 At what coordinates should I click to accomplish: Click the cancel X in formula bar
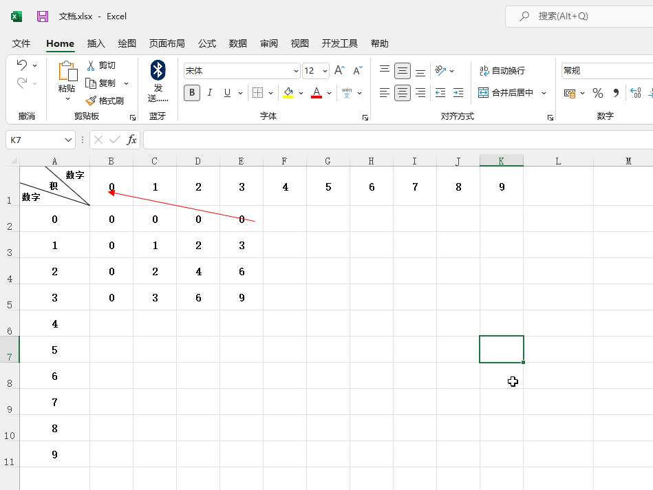98,140
